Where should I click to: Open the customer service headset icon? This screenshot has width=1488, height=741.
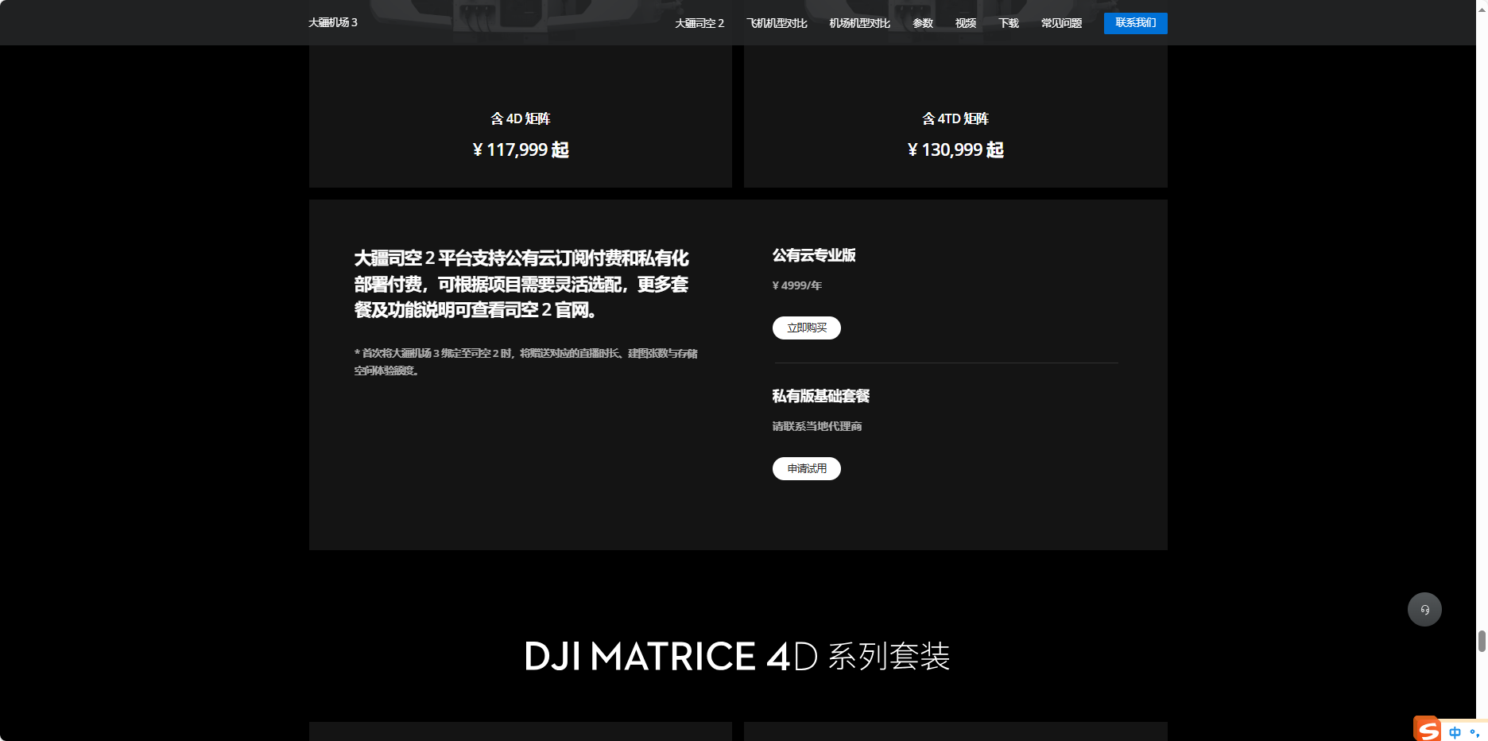[1424, 609]
